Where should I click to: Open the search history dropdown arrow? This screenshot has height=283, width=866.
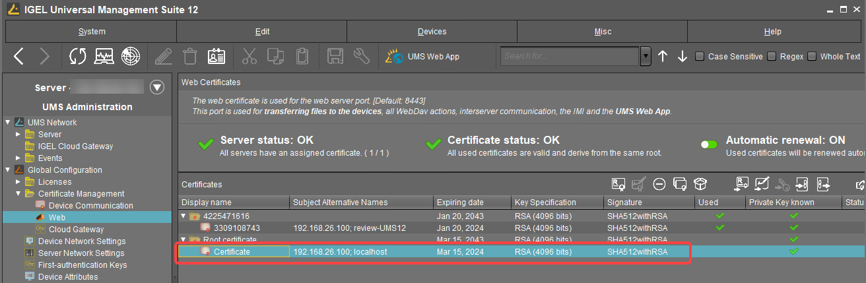tap(646, 57)
